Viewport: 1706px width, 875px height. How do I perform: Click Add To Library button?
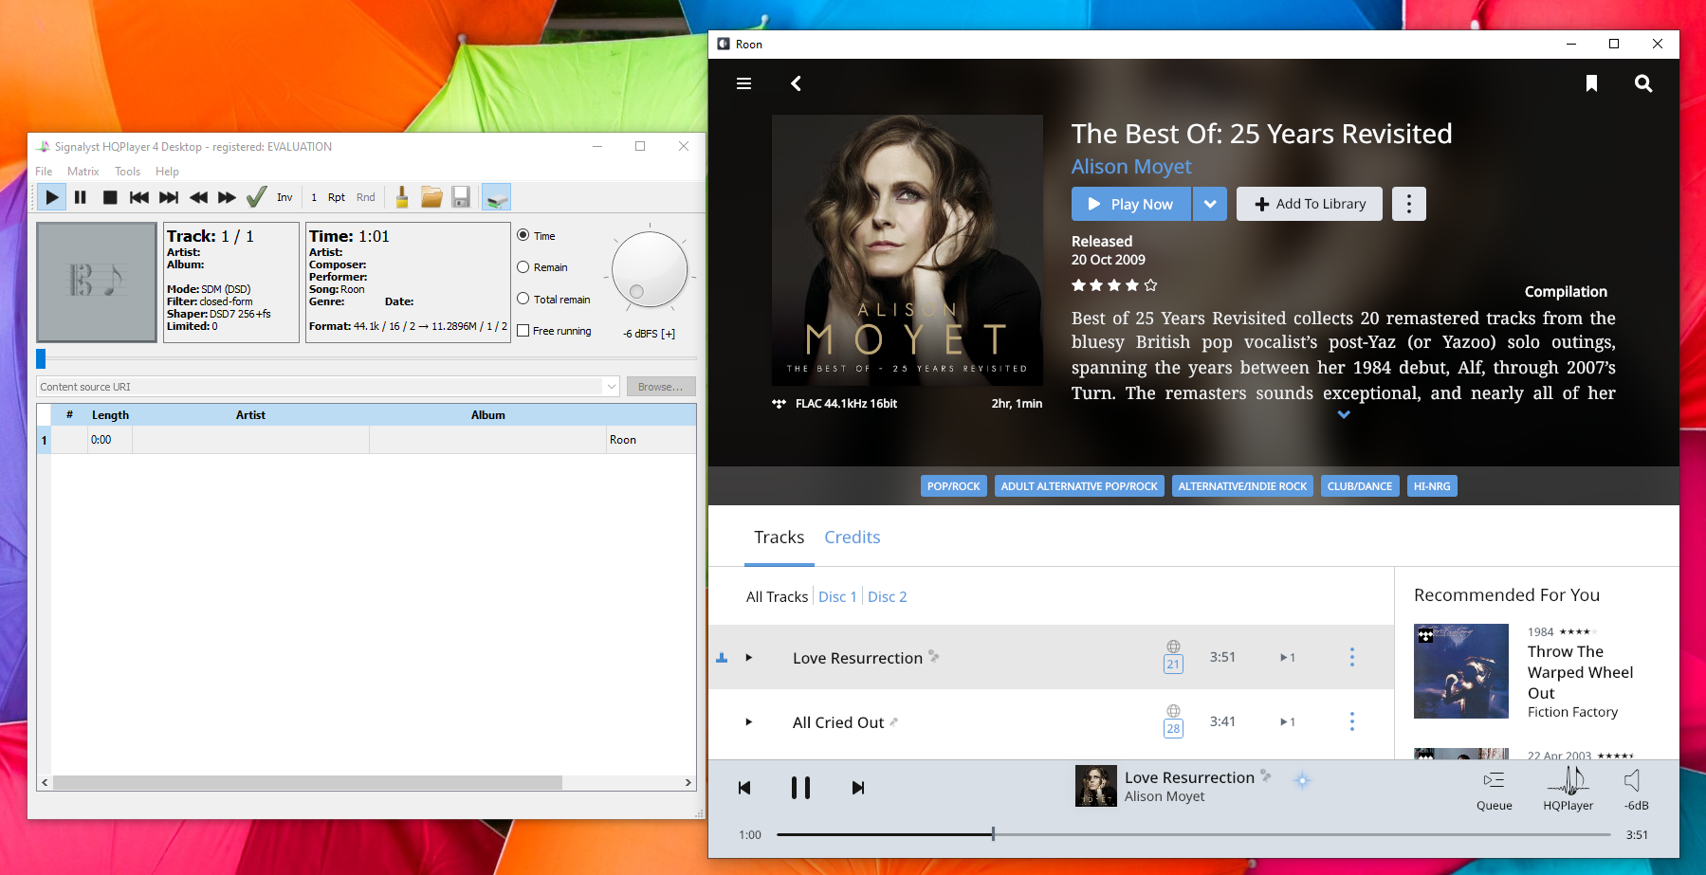[x=1310, y=204]
